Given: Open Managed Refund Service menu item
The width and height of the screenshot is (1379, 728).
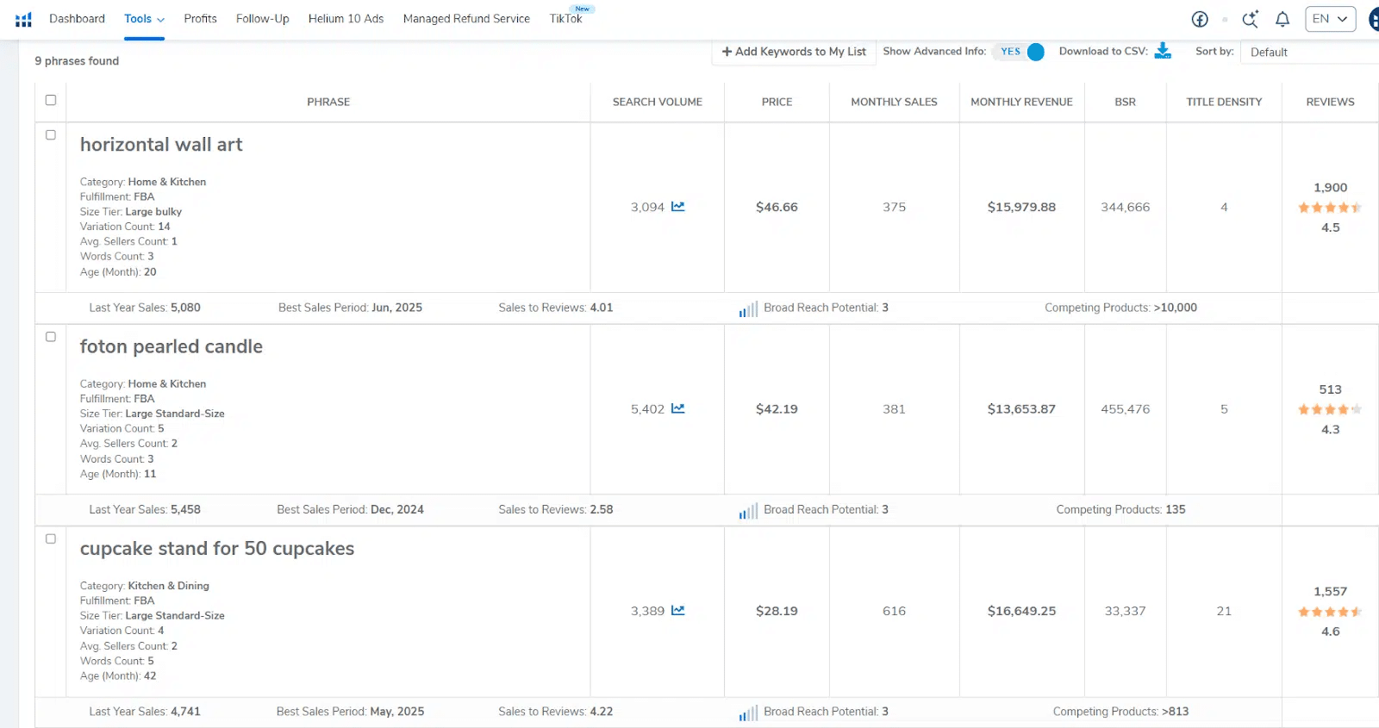Looking at the screenshot, I should coord(466,19).
